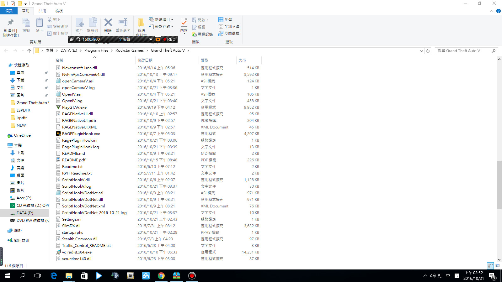
Task: Switch to the 檢視 View tab
Action: point(59,11)
